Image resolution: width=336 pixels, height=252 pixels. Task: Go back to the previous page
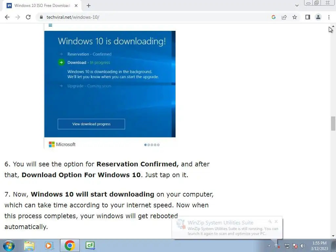click(7, 17)
